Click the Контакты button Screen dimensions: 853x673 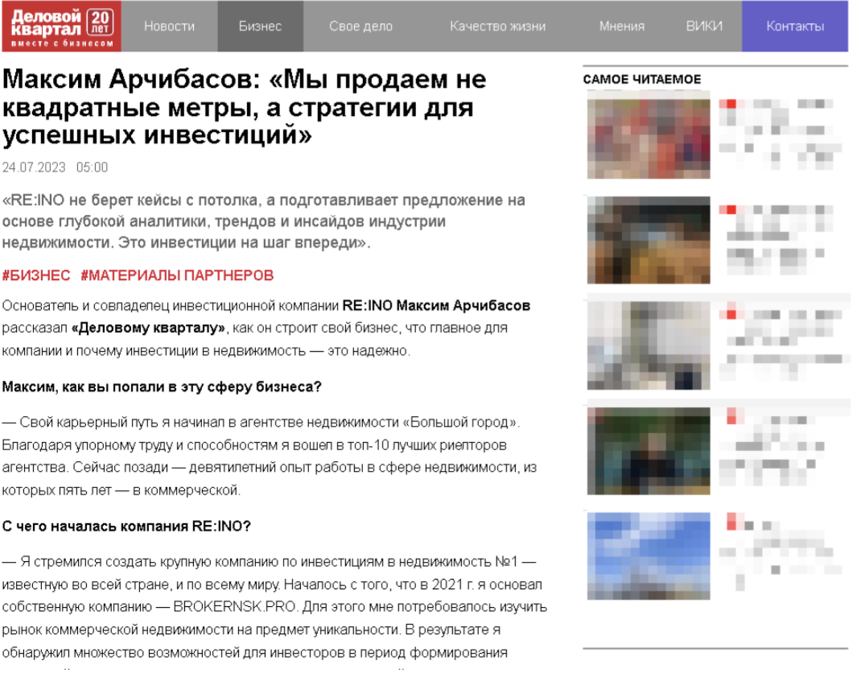click(x=795, y=26)
